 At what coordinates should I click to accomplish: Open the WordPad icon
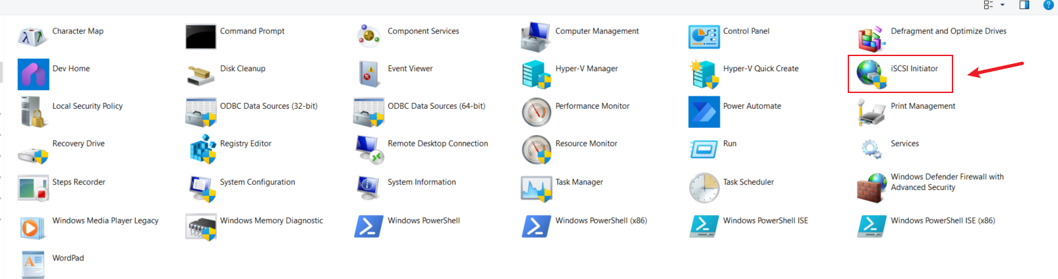coord(33,264)
